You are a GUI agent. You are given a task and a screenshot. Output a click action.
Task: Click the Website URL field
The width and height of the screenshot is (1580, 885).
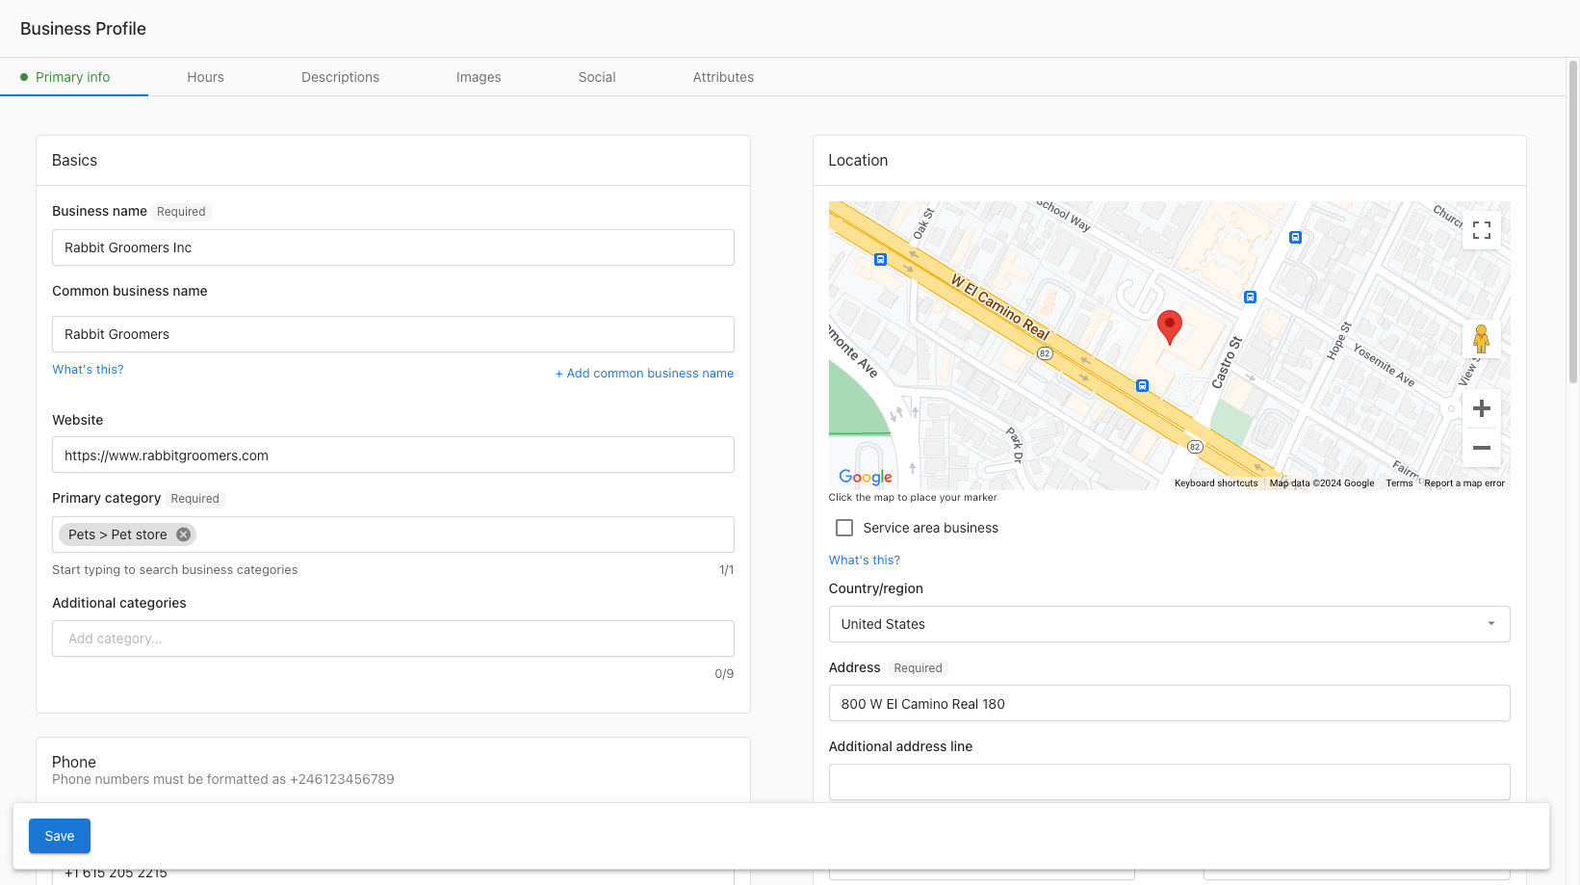click(x=393, y=455)
